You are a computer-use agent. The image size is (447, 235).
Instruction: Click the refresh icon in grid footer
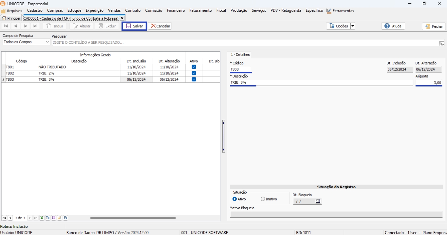pyautogui.click(x=65, y=218)
